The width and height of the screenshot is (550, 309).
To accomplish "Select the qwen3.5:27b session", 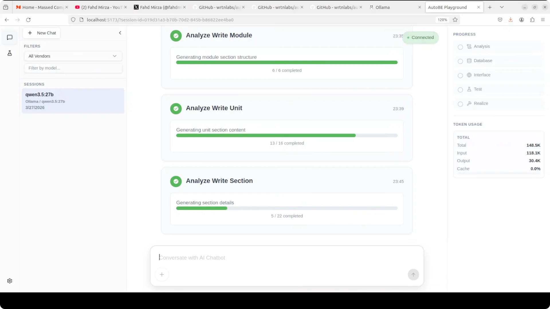I will [x=73, y=101].
